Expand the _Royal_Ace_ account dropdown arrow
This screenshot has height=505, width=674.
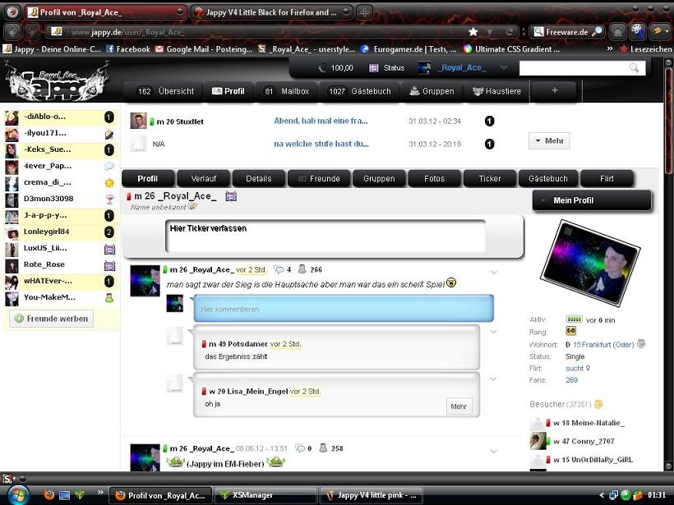click(503, 68)
